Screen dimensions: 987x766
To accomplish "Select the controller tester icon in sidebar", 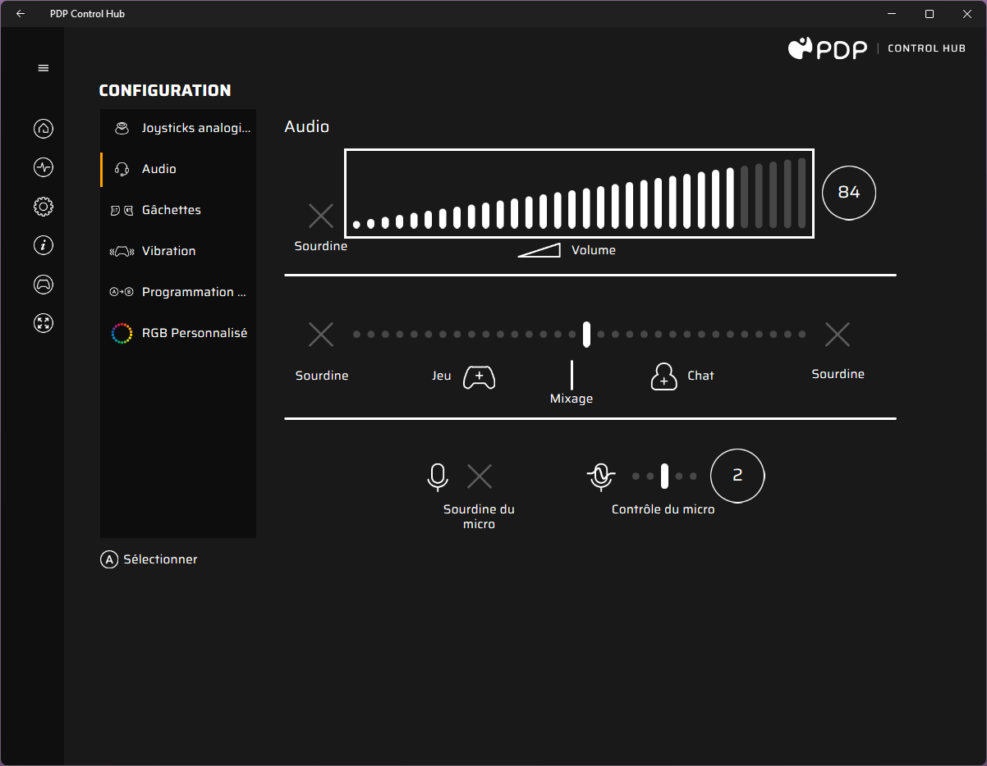I will pos(43,167).
